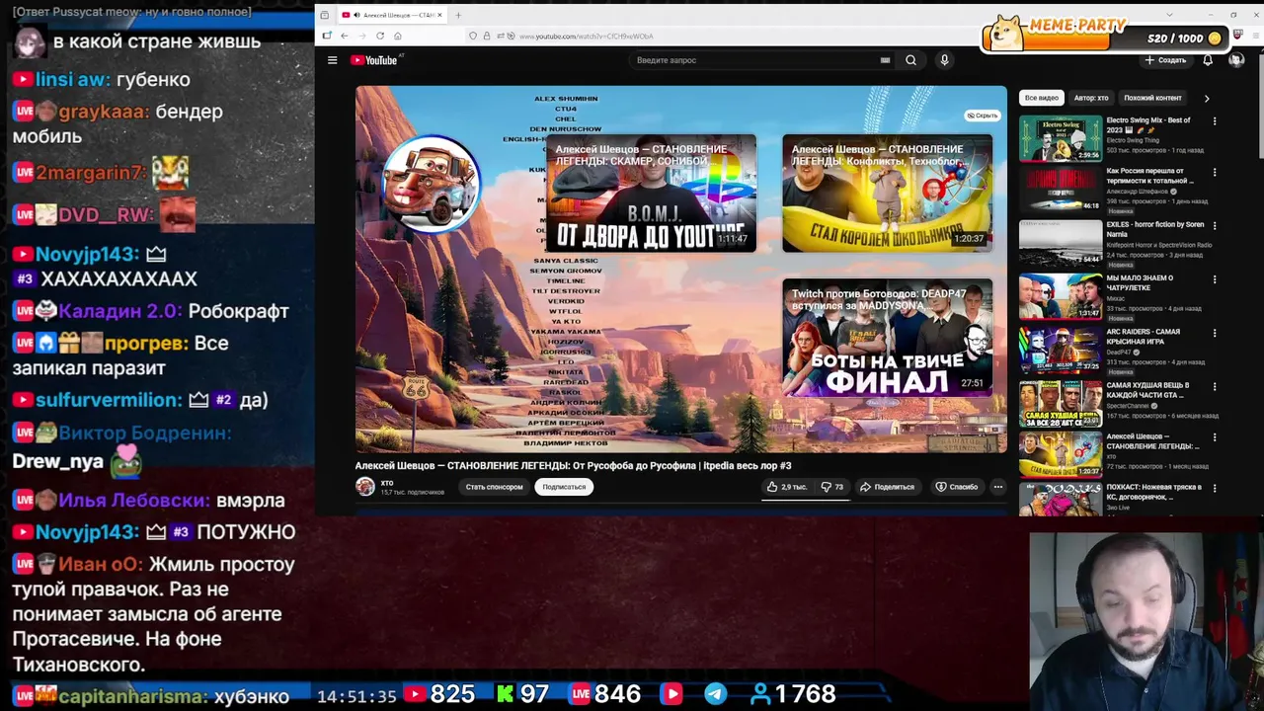Open options for ARC RAIDERS video
Image resolution: width=1264 pixels, height=711 pixels.
1215,333
